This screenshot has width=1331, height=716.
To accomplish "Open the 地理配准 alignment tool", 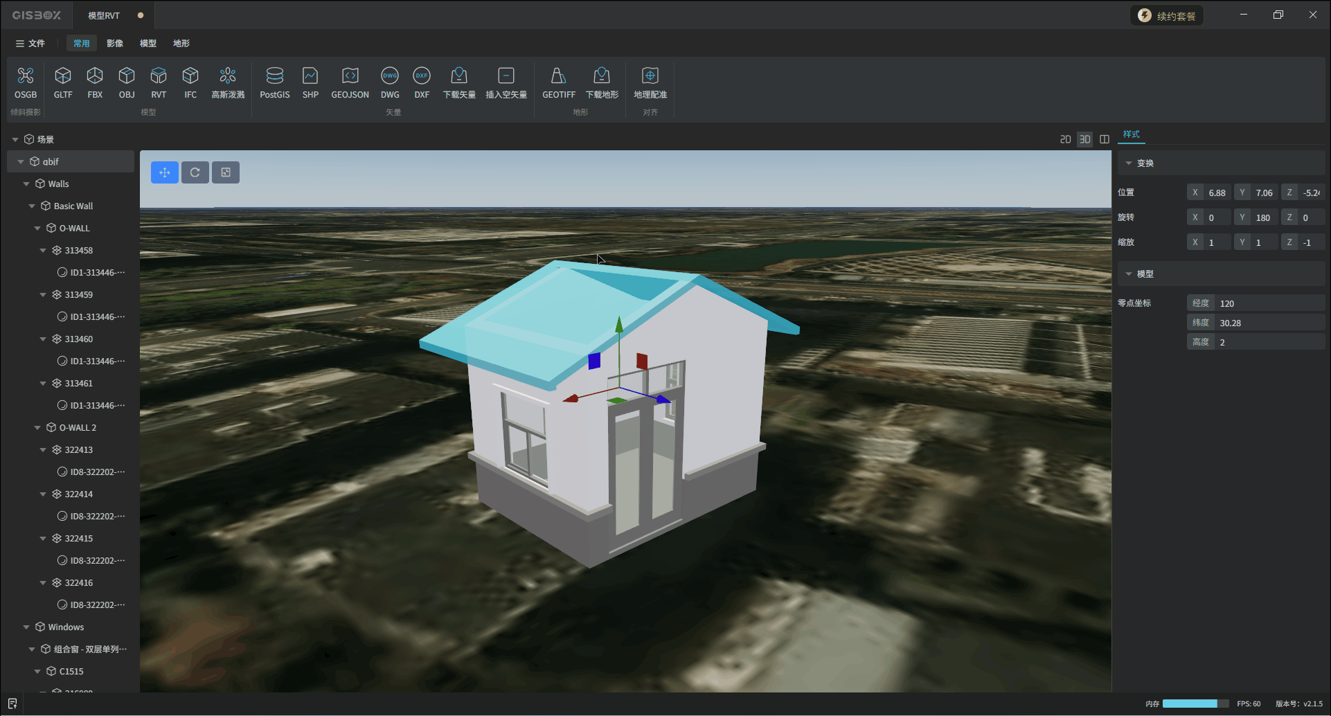I will pyautogui.click(x=650, y=76).
